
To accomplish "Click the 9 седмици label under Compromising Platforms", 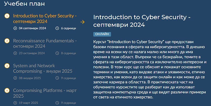I will pos(69,103).
